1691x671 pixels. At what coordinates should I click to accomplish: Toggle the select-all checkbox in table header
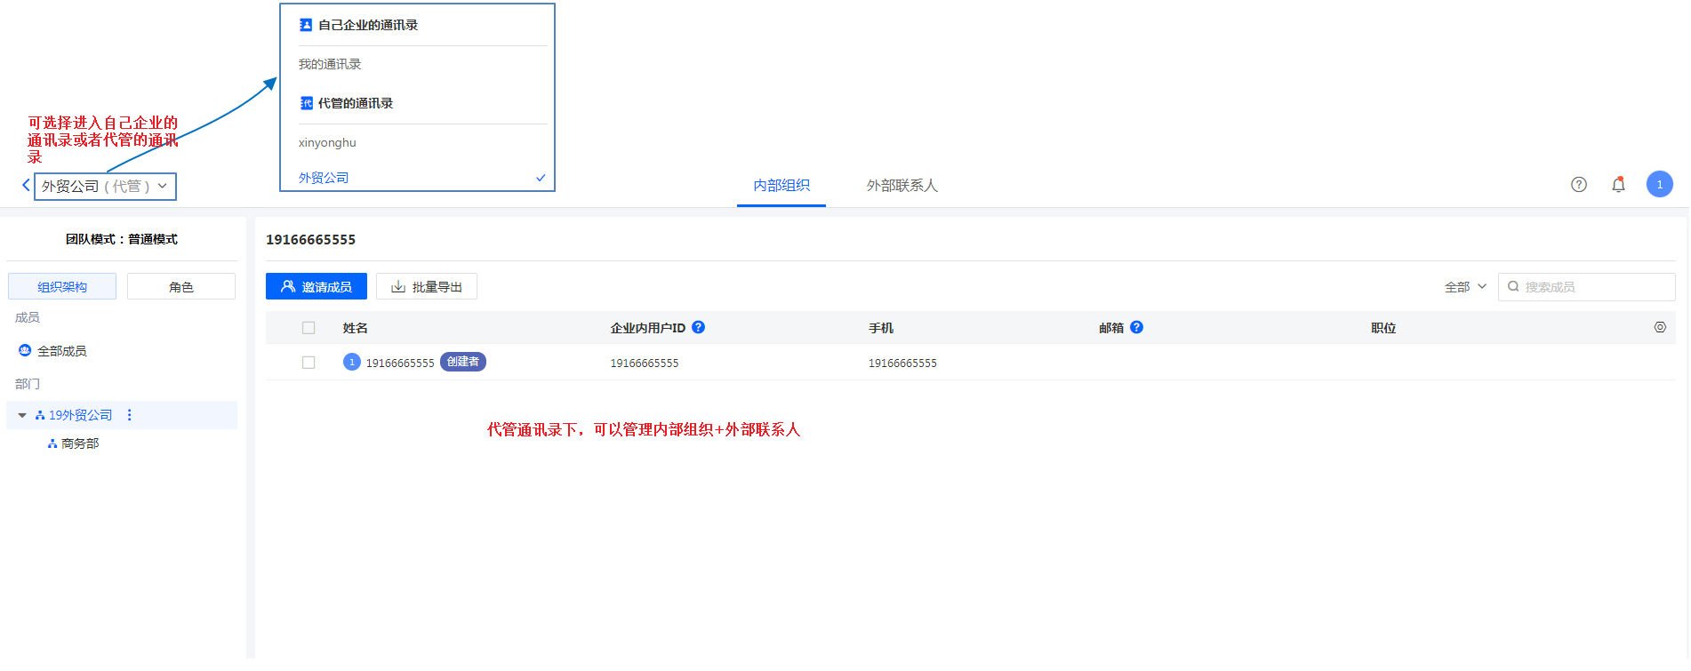click(x=309, y=328)
